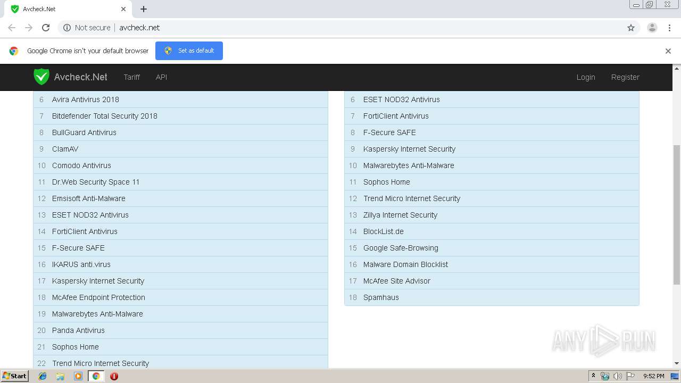Open Windows Media Player from taskbar
Viewport: 681px width, 383px height.
coord(78,376)
